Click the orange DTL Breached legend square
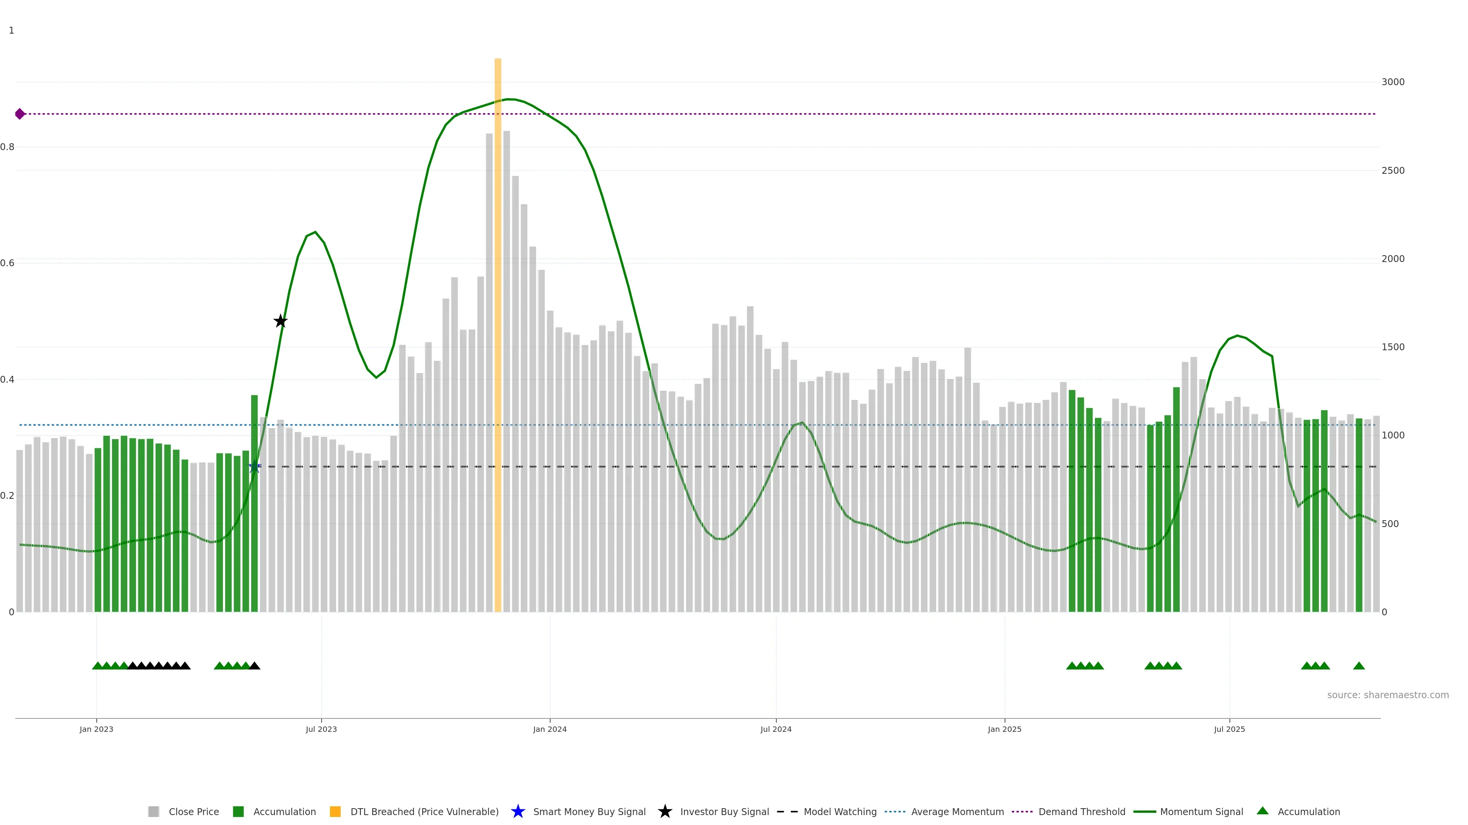This screenshot has height=825, width=1468. [x=335, y=811]
